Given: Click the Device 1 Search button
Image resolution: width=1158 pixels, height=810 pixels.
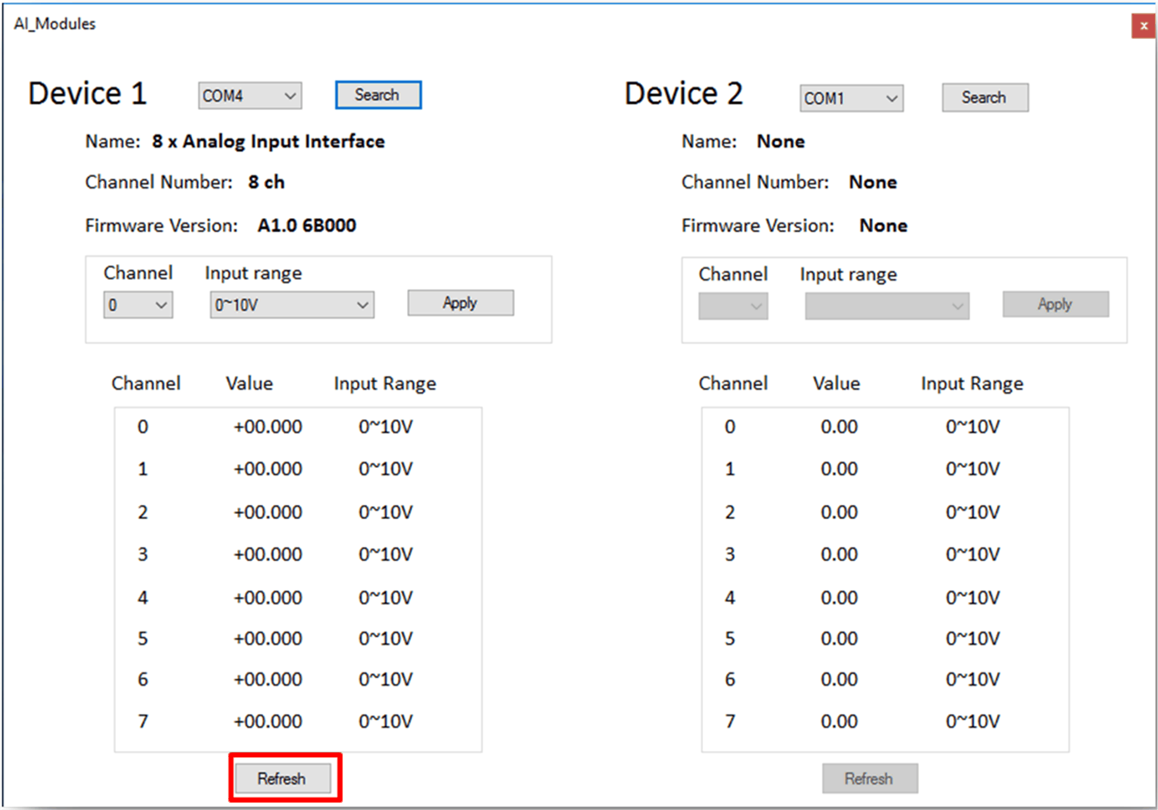Looking at the screenshot, I should [378, 95].
